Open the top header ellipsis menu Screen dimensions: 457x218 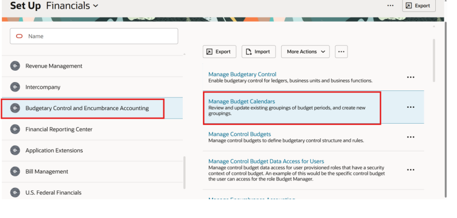391,5
